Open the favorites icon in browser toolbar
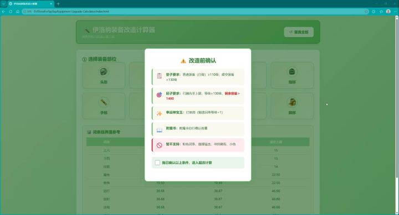399x215 pixels. 381,12
